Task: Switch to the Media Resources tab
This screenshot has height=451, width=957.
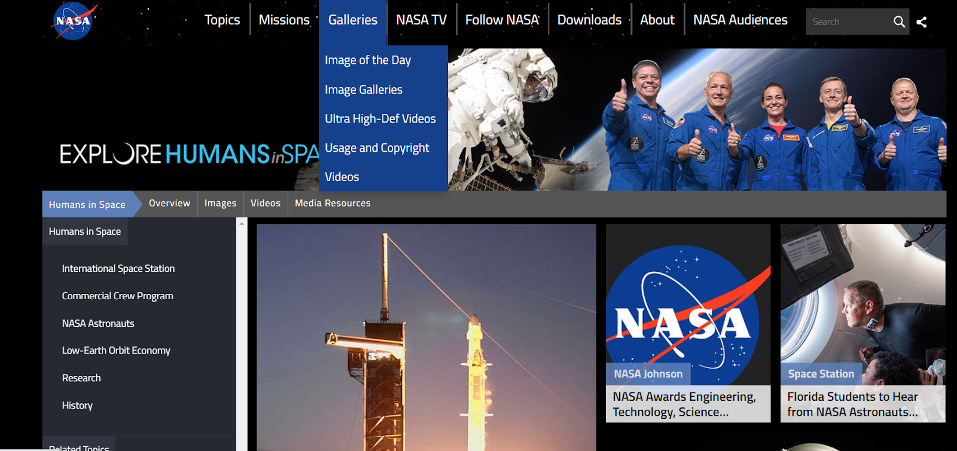Action: (333, 203)
